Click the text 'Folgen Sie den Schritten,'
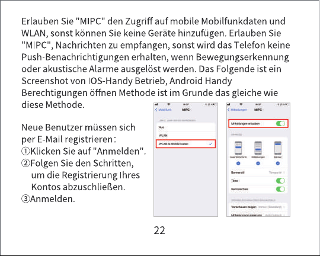The height and width of the screenshot is (256, 320). coord(82,164)
